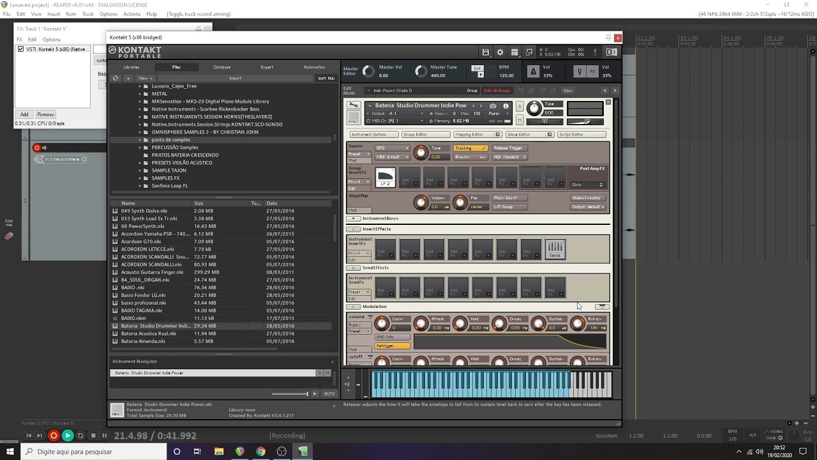Open the Sends slot in Instrument InsertFx
817x460 pixels.
pos(555,249)
